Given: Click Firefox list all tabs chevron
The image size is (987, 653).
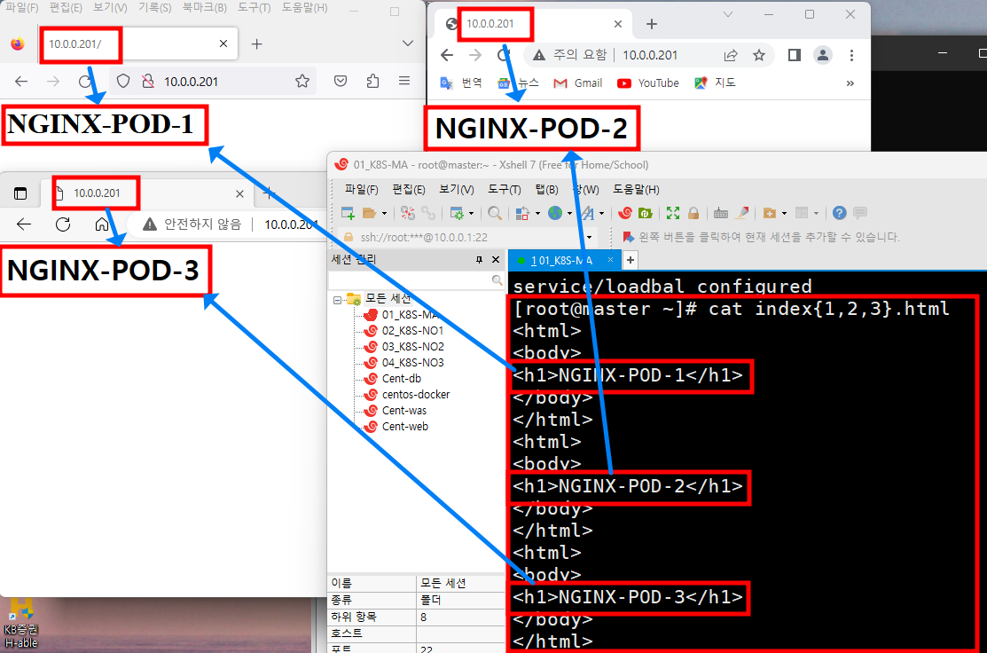Looking at the screenshot, I should point(408,43).
